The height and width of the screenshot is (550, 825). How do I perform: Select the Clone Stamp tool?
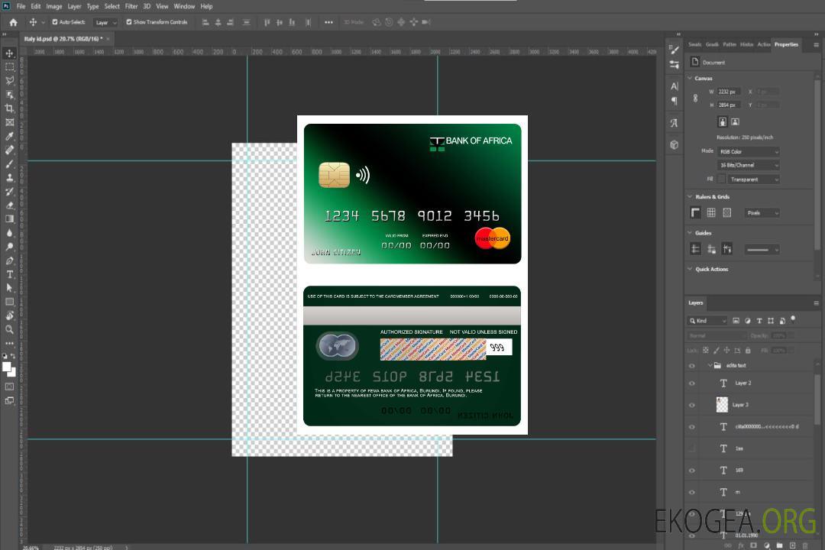click(9, 177)
